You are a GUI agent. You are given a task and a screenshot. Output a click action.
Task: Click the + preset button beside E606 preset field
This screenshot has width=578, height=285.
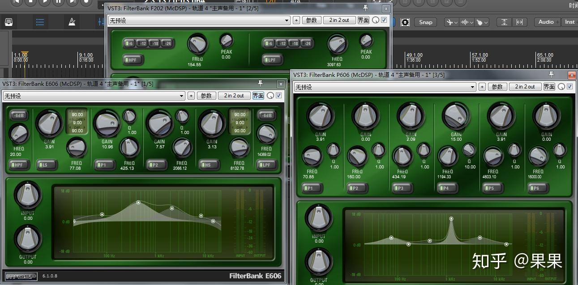(191, 95)
